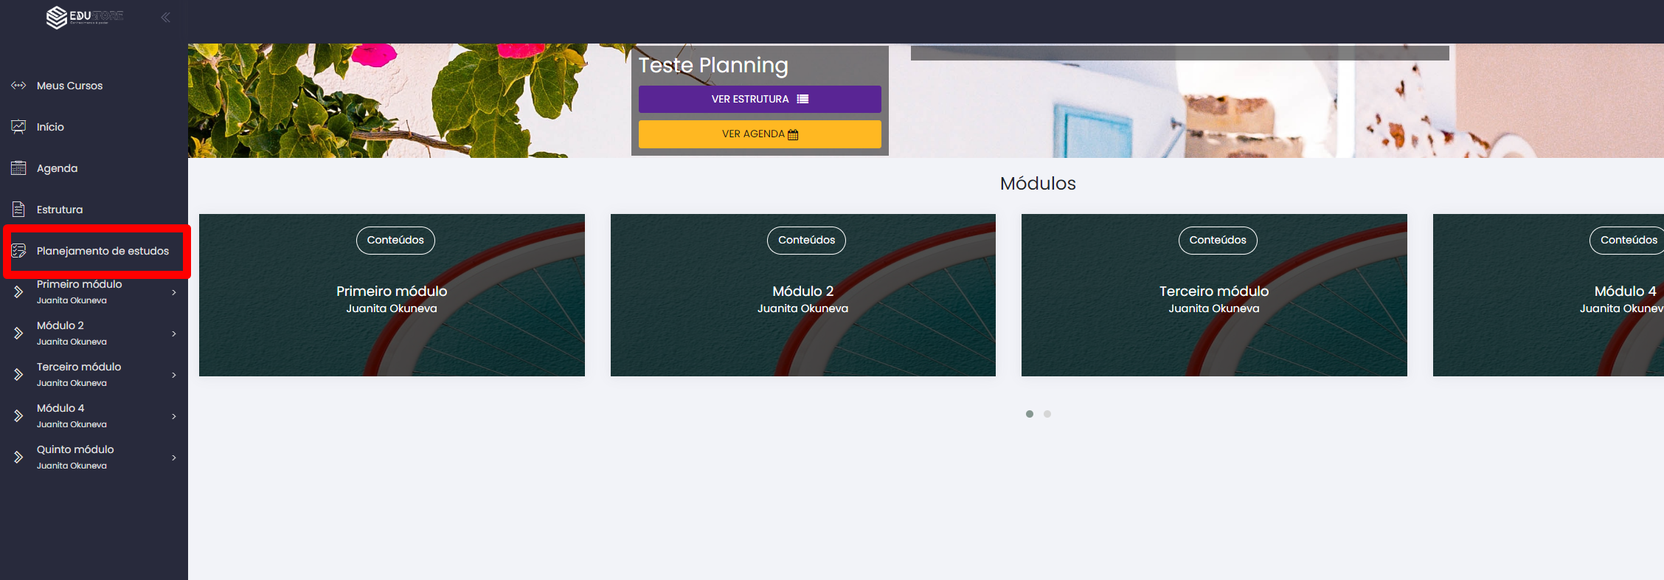This screenshot has height=580, width=1664.
Task: Expand Terceiro módulo arrow in sidebar
Action: [x=174, y=375]
